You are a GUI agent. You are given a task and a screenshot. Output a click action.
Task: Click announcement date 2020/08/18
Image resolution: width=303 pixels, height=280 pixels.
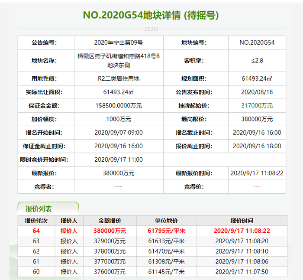point(257,92)
